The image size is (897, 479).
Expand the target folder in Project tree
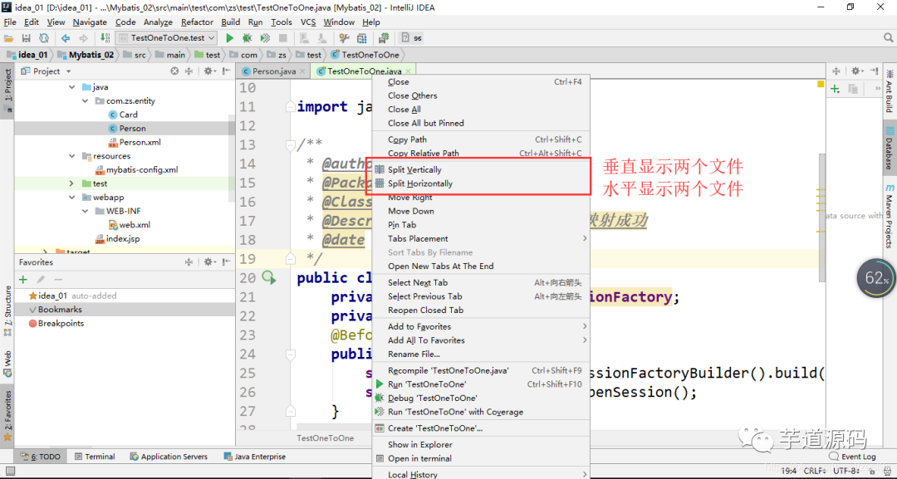coord(44,252)
